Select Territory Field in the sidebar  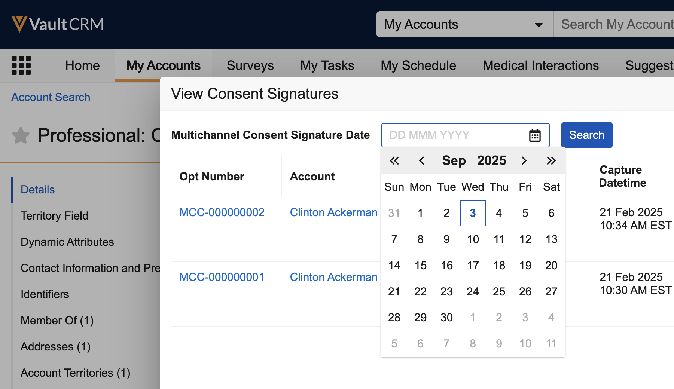click(54, 216)
